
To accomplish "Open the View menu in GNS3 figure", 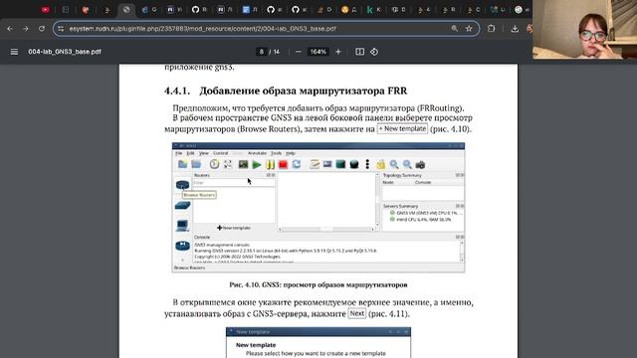I will click(x=203, y=153).
